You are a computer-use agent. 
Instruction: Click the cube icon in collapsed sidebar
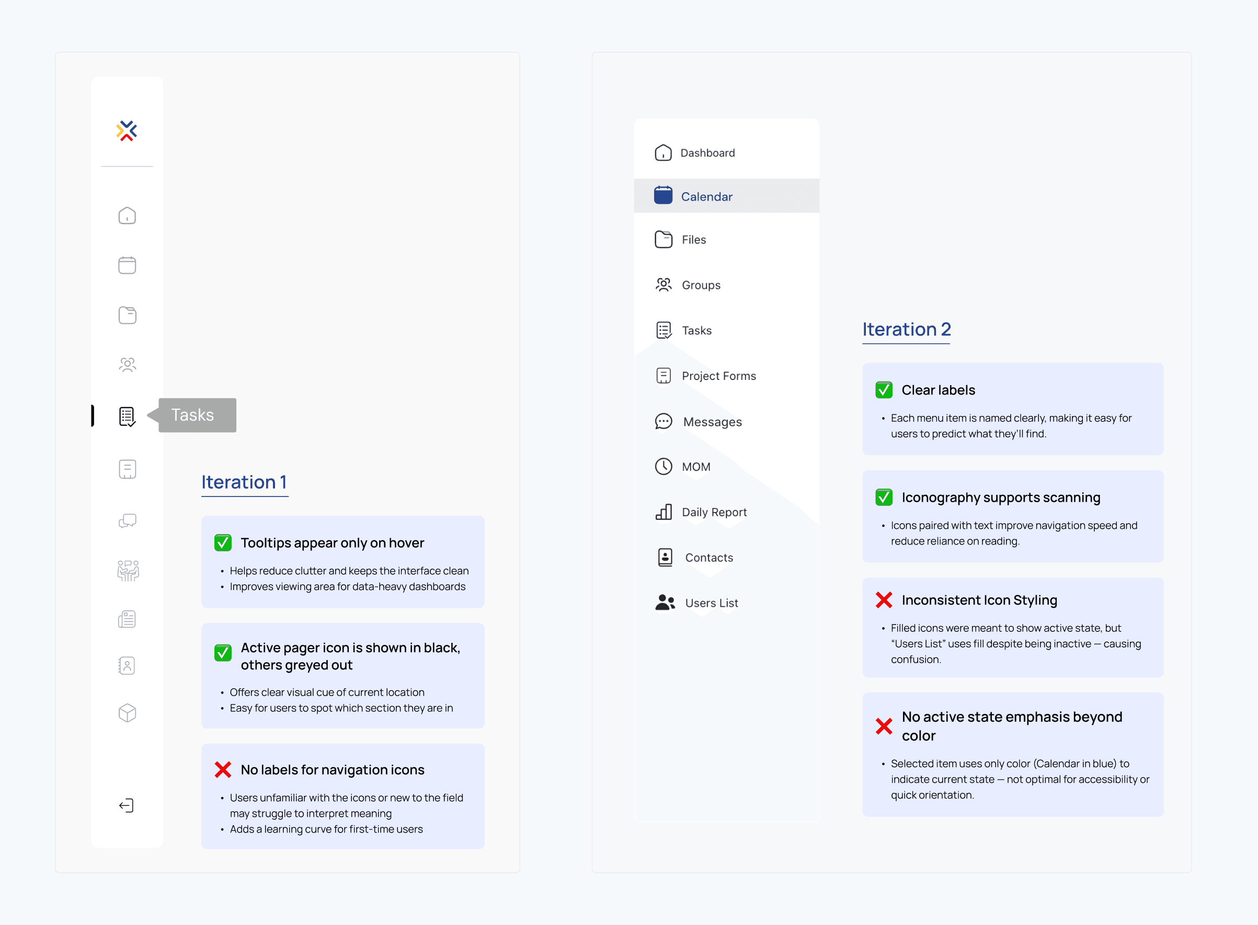click(x=127, y=713)
